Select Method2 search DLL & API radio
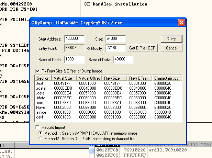The width and height of the screenshot is (212, 158). pos(41,139)
